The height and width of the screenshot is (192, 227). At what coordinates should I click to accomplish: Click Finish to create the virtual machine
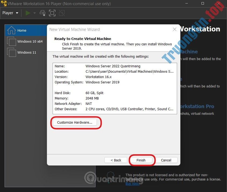pos(141,160)
